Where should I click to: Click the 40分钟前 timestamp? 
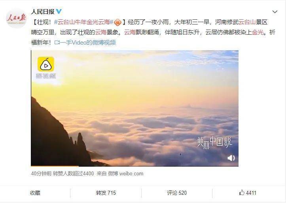click(x=41, y=173)
